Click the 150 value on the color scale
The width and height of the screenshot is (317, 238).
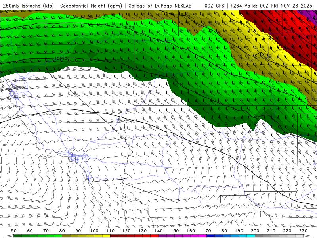coord(175,231)
